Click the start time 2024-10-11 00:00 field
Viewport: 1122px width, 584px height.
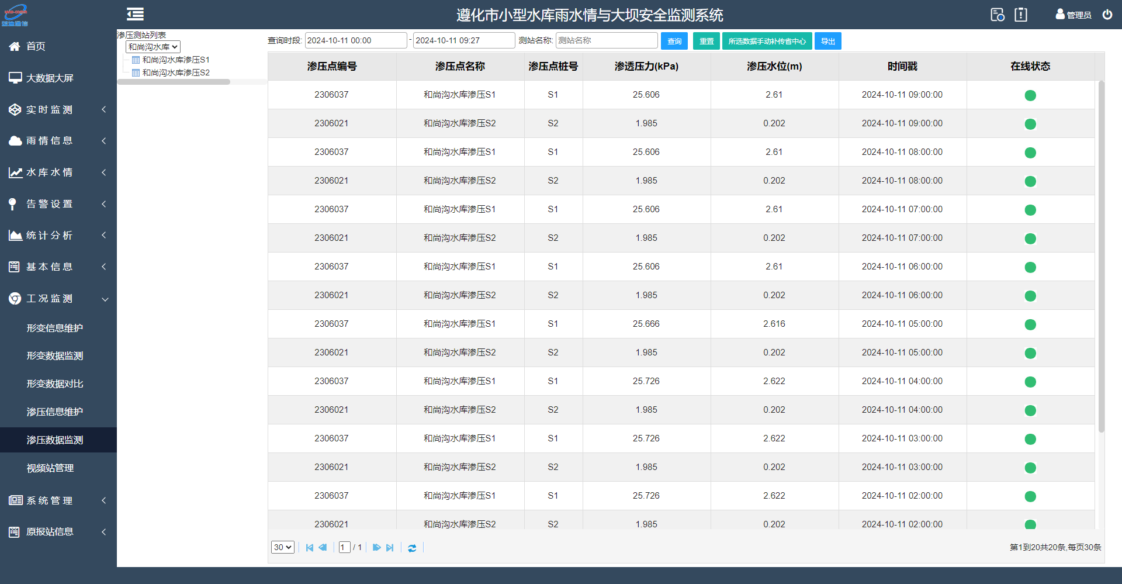[356, 40]
